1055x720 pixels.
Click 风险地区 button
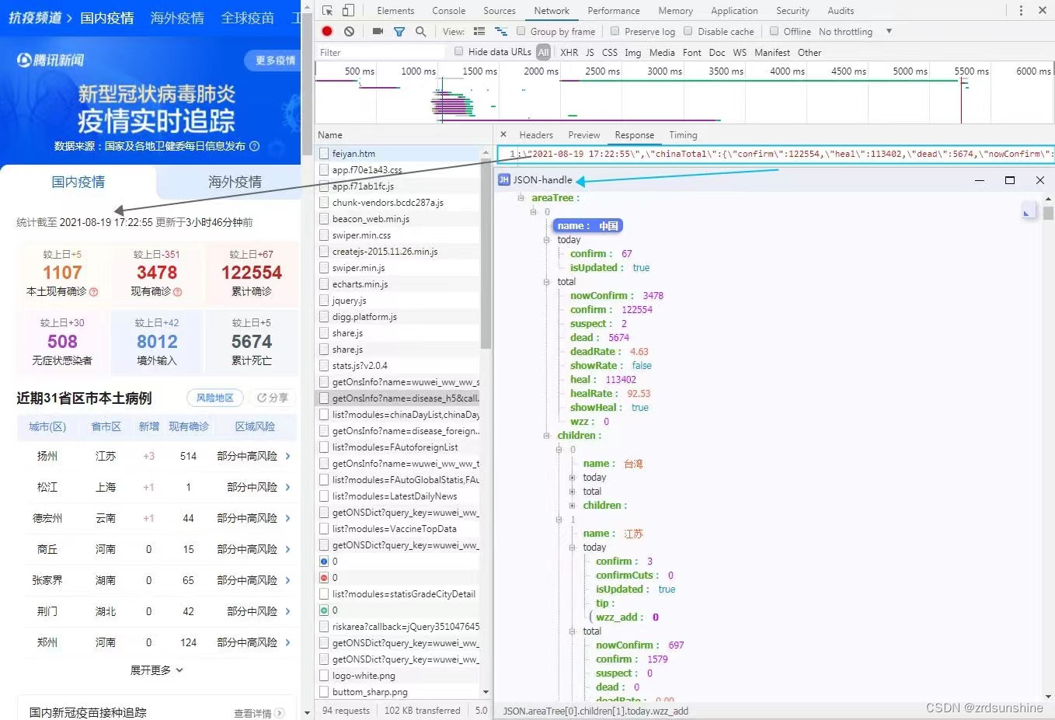tap(214, 398)
